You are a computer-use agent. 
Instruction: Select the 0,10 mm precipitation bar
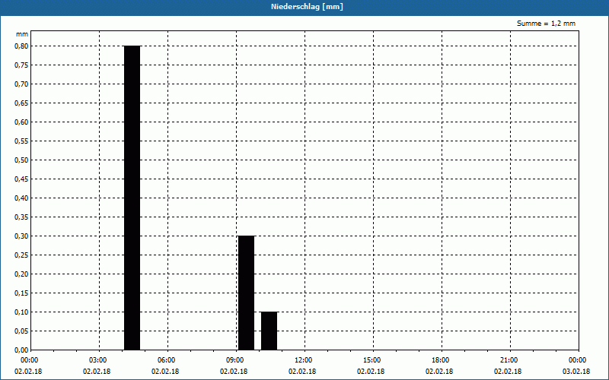pyautogui.click(x=269, y=331)
